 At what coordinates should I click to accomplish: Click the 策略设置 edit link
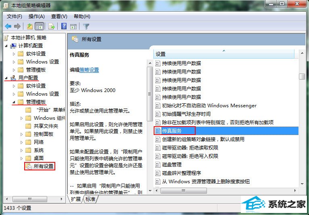click(89, 70)
